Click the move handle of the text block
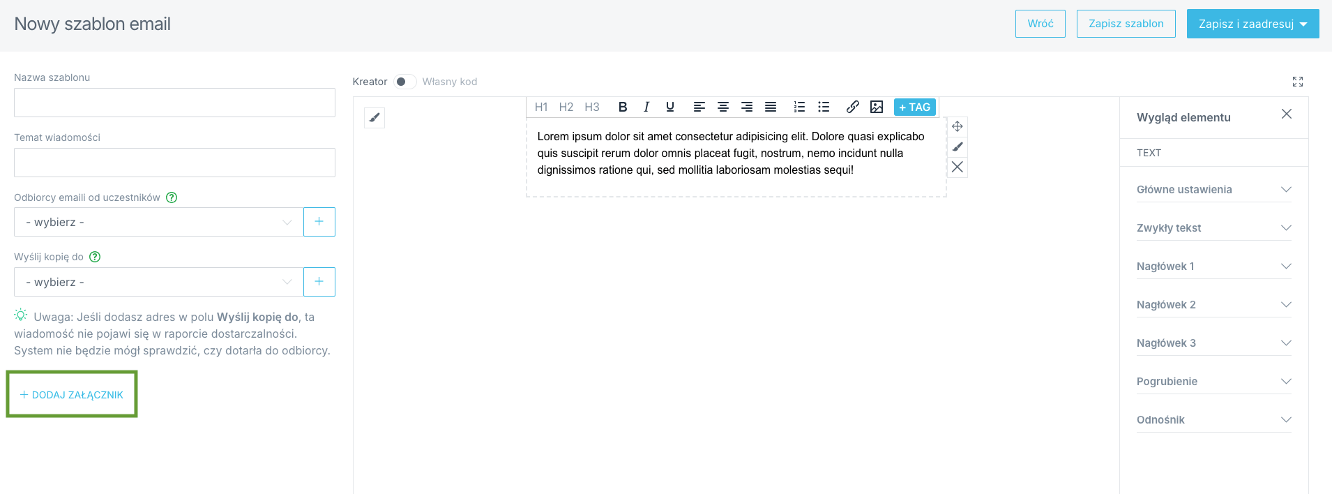This screenshot has width=1332, height=494. pos(958,126)
